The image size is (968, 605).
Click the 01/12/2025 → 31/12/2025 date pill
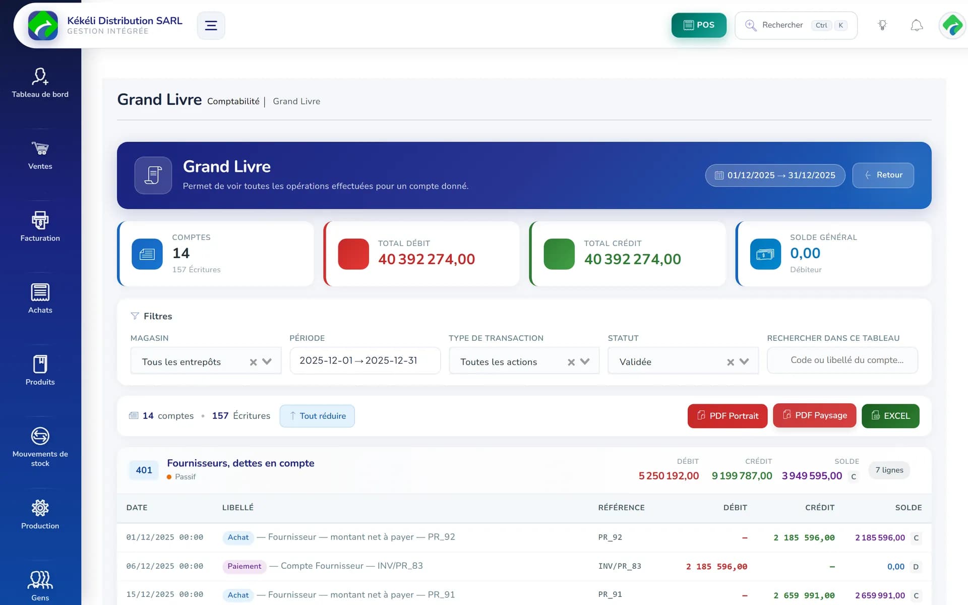click(775, 175)
